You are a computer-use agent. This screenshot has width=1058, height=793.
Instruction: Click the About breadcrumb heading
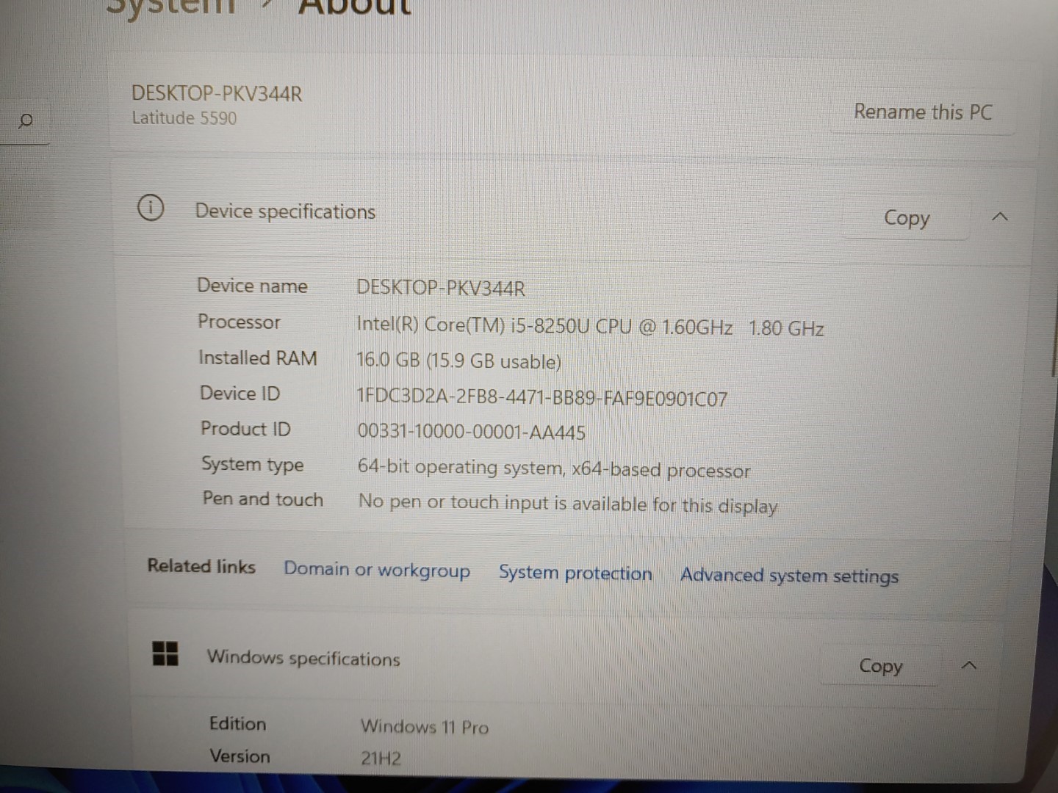tap(354, 7)
